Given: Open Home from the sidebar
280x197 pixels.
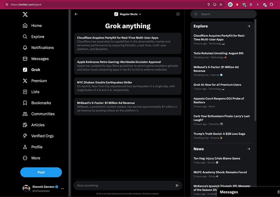Looking at the screenshot, I should 32,25.
